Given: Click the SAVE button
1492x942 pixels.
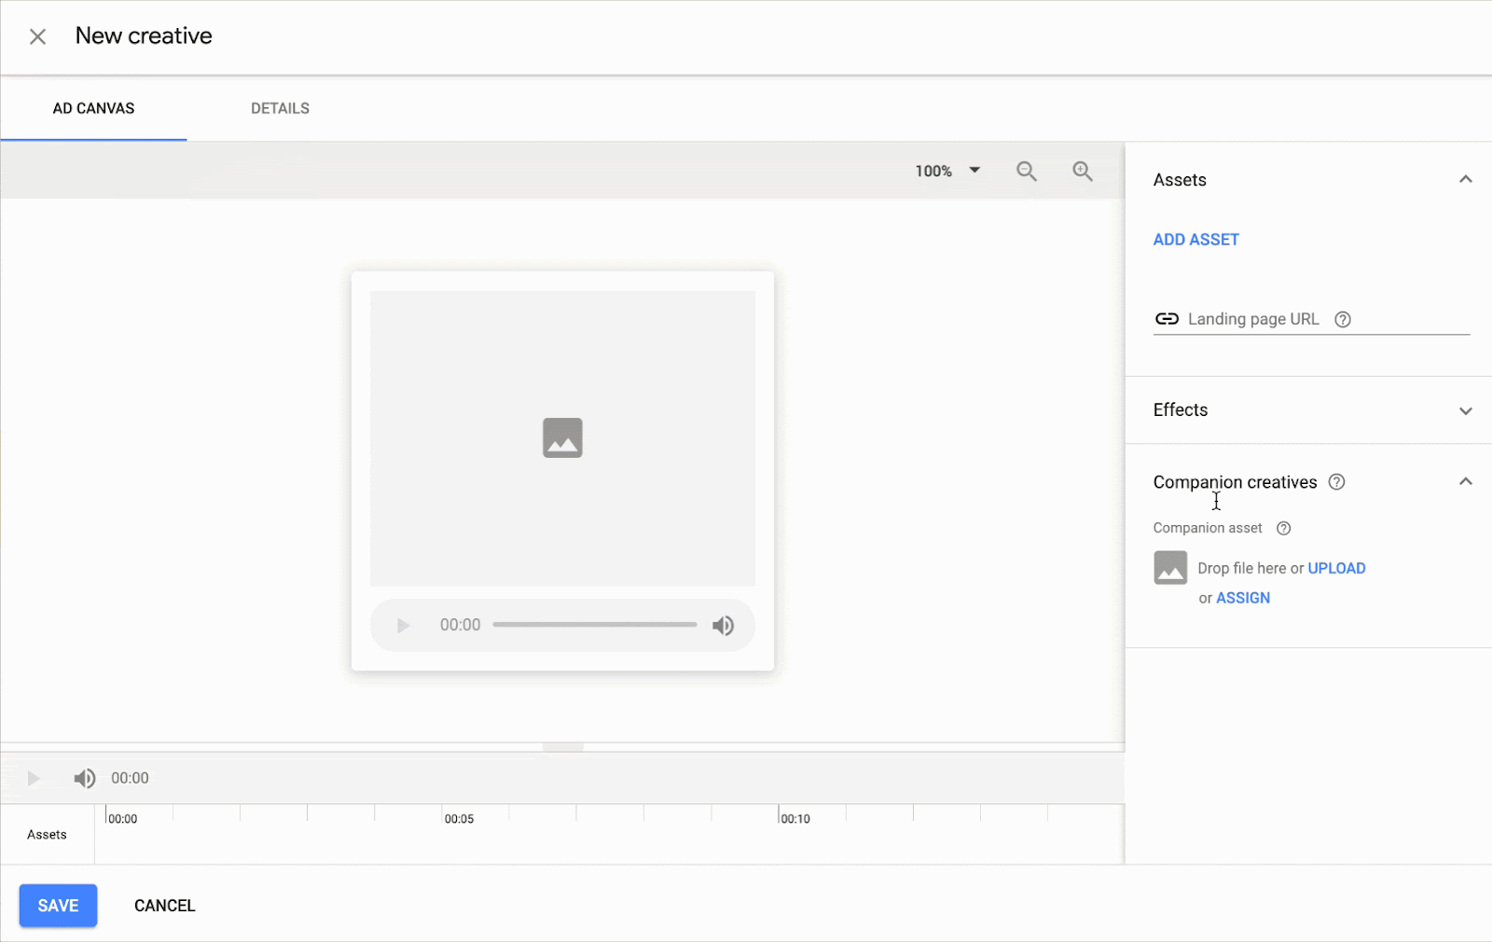Looking at the screenshot, I should (x=58, y=906).
